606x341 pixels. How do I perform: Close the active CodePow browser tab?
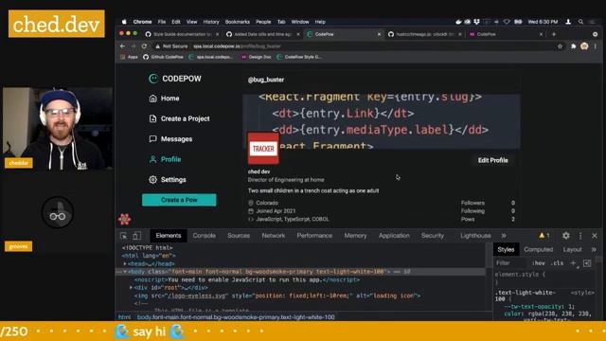[379, 34]
